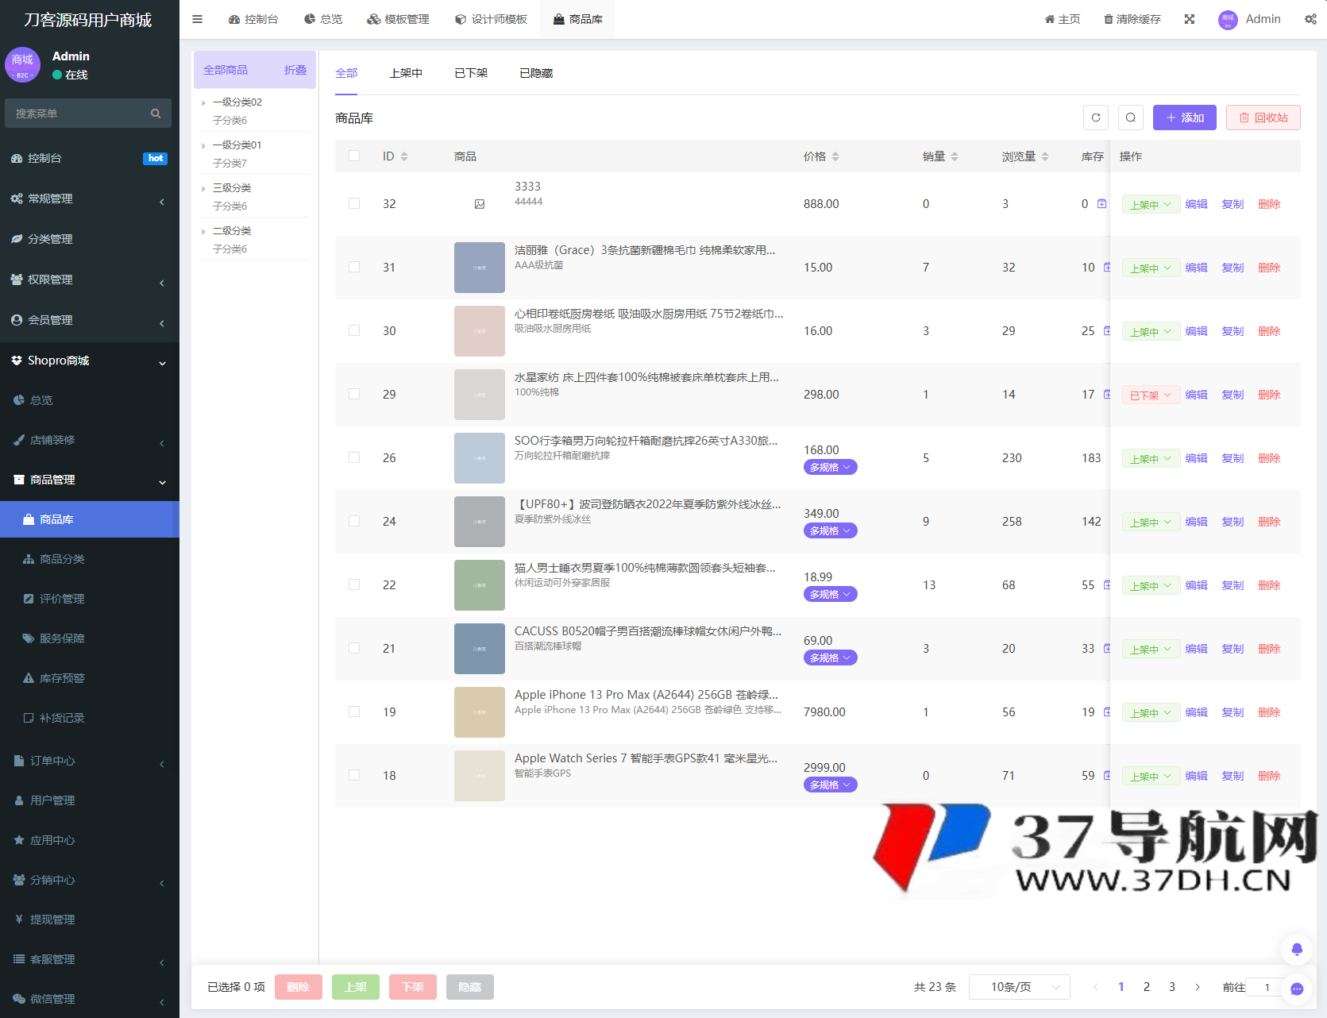Image resolution: width=1327 pixels, height=1018 pixels.
Task: Open the 10条/页 page size dropdown
Action: [1019, 986]
